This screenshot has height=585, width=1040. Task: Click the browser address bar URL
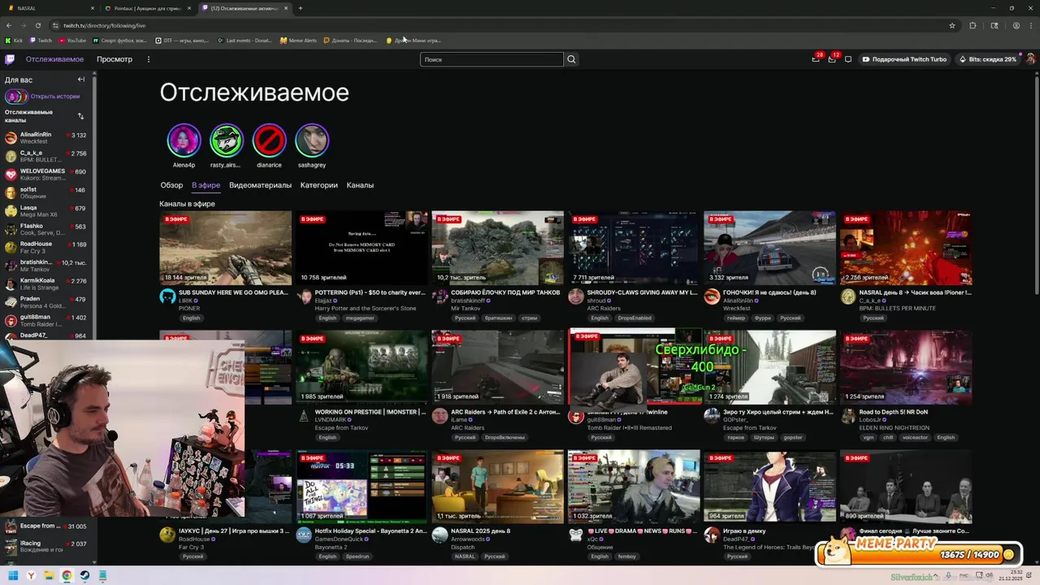click(x=104, y=25)
